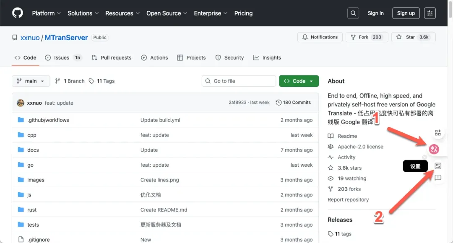Expand the main branch dropdown

tap(31, 81)
